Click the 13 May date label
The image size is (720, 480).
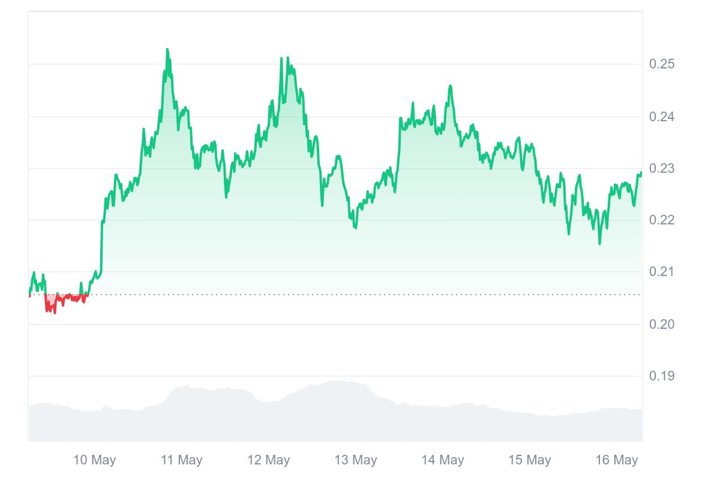tap(356, 460)
